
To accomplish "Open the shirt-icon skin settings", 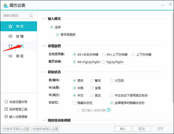I will tap(10, 46).
